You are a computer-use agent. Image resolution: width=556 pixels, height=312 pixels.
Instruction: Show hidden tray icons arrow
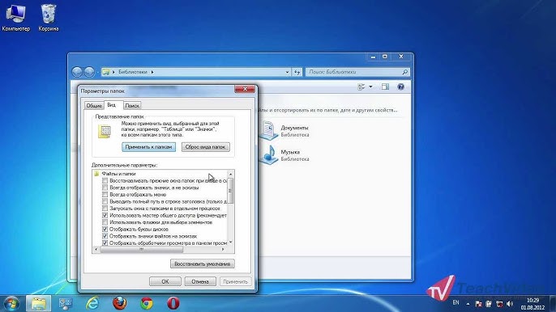point(468,304)
